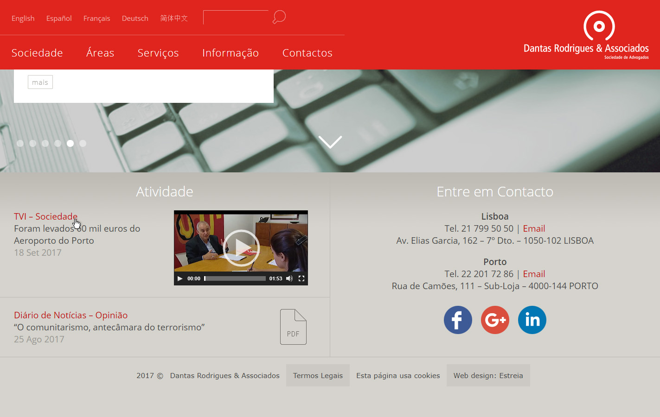Enter fullscreen mode on the video
This screenshot has width=660, height=417.
coord(301,278)
